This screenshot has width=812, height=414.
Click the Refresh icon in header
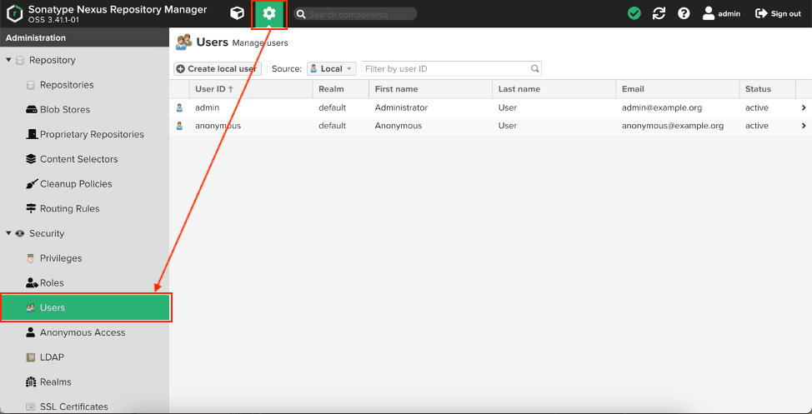click(659, 13)
